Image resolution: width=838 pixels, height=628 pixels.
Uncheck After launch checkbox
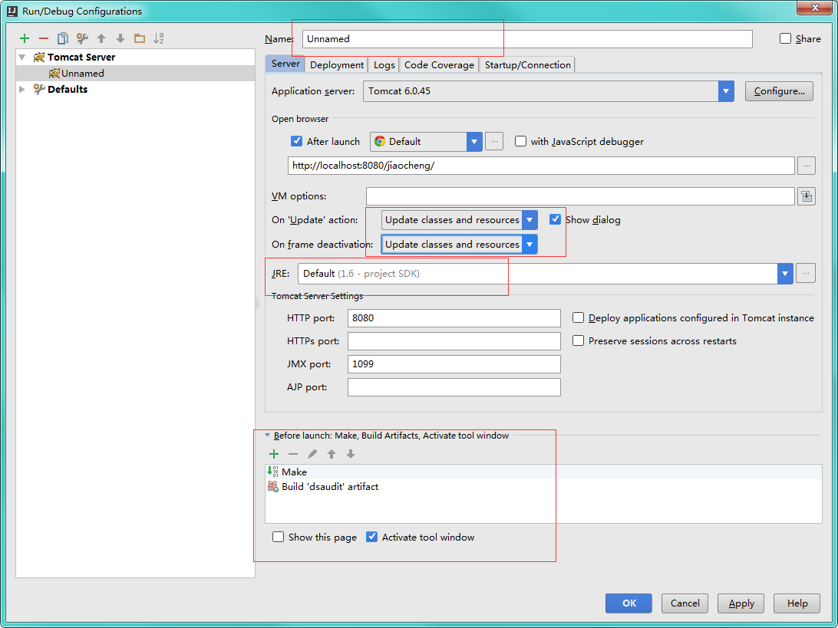tap(297, 141)
